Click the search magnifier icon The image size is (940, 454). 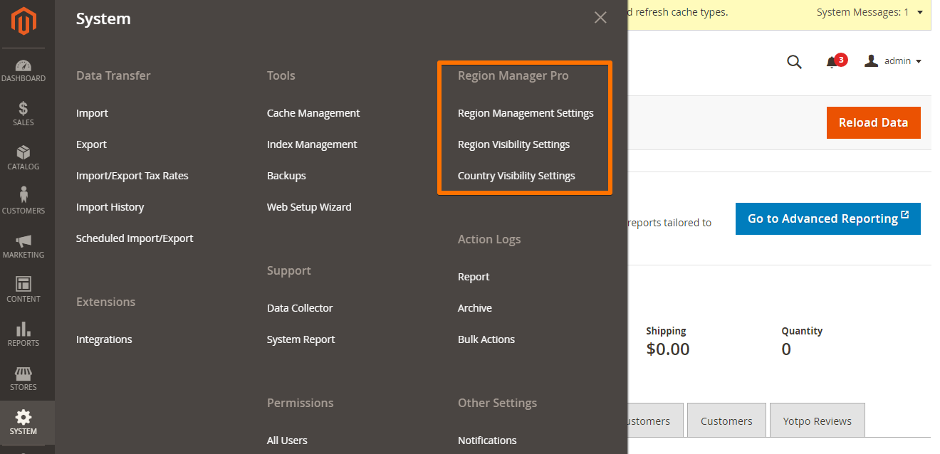(794, 62)
